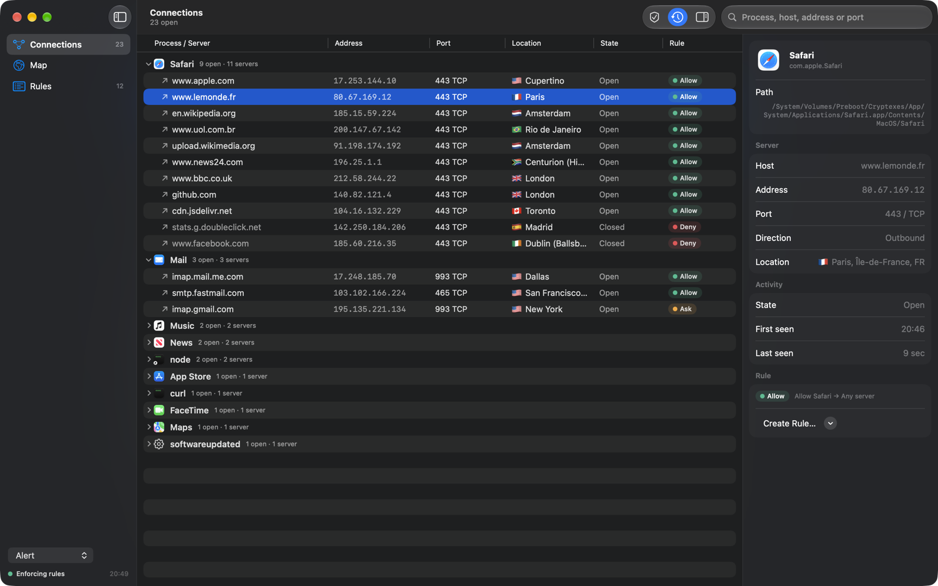
Task: Click the News app icon in list
Action: (159, 342)
